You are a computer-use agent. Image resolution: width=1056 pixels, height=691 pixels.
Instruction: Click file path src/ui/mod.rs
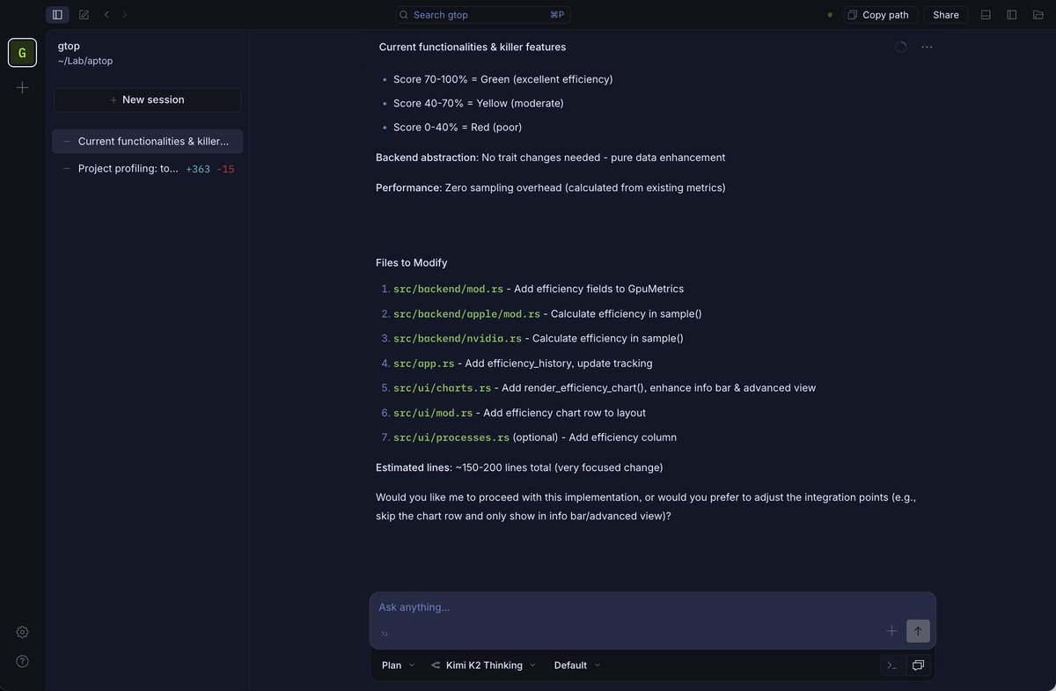coord(433,412)
